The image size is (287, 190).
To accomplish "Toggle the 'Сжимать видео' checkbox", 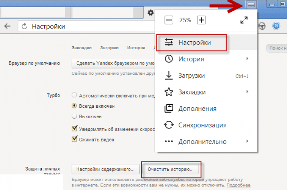I will (74, 139).
